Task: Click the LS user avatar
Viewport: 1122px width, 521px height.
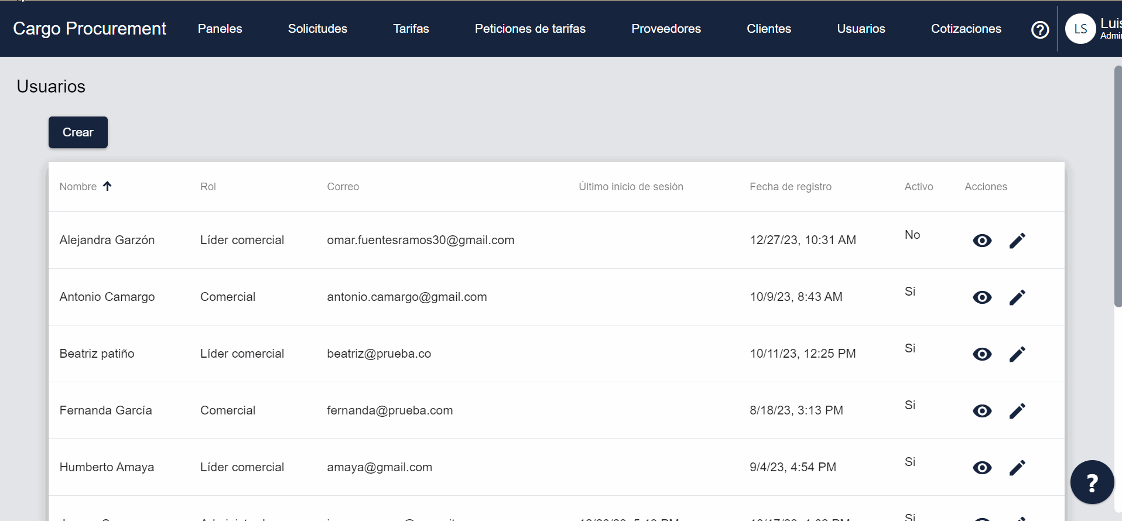Action: 1080,29
